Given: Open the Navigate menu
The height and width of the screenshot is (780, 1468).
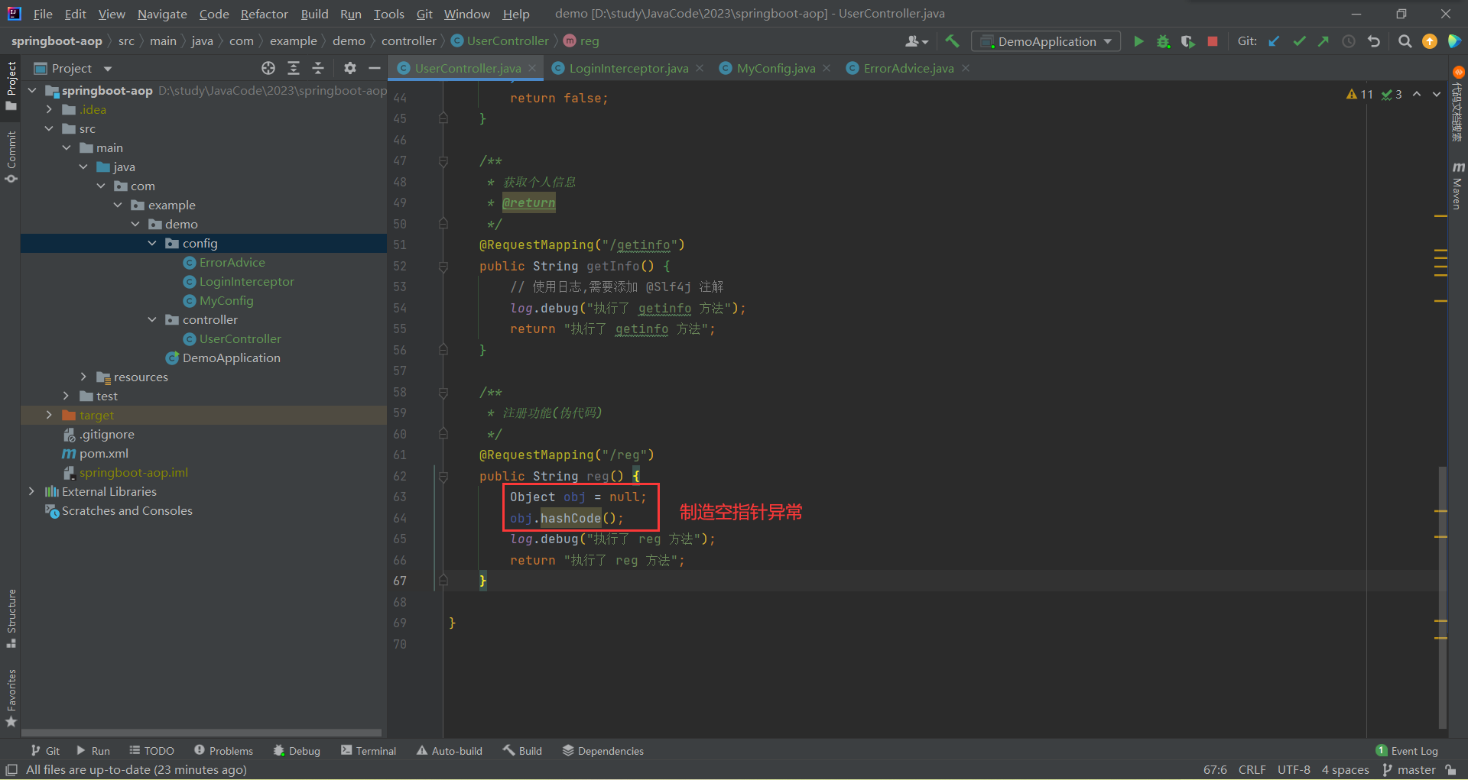Looking at the screenshot, I should [162, 14].
